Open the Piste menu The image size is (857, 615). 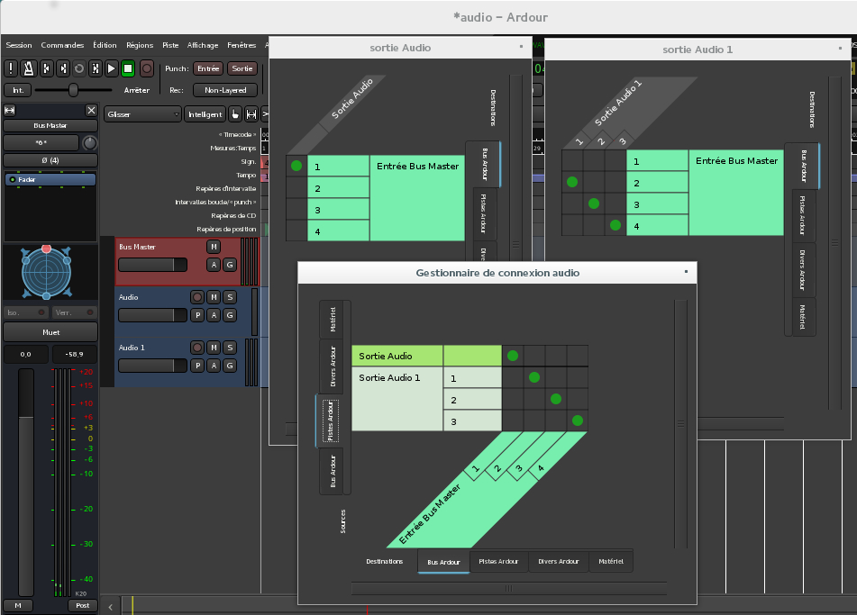(x=170, y=45)
